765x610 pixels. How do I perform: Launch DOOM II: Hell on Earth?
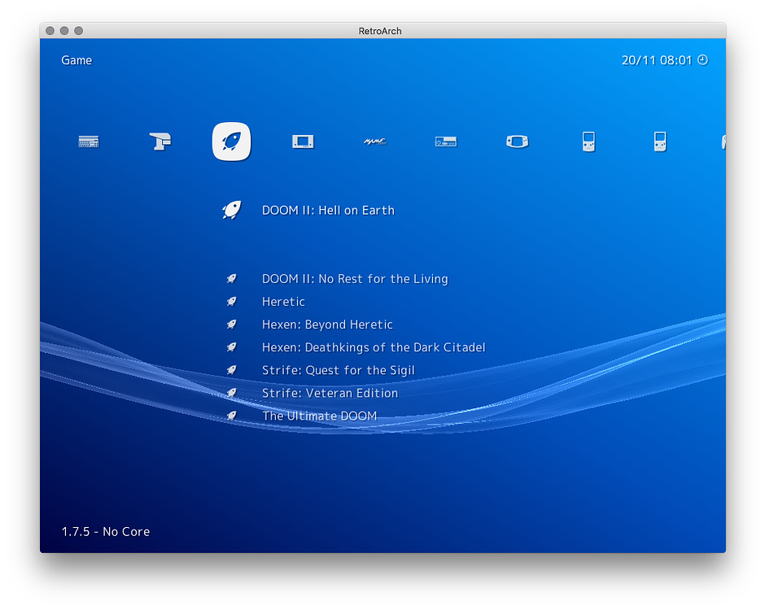point(328,210)
